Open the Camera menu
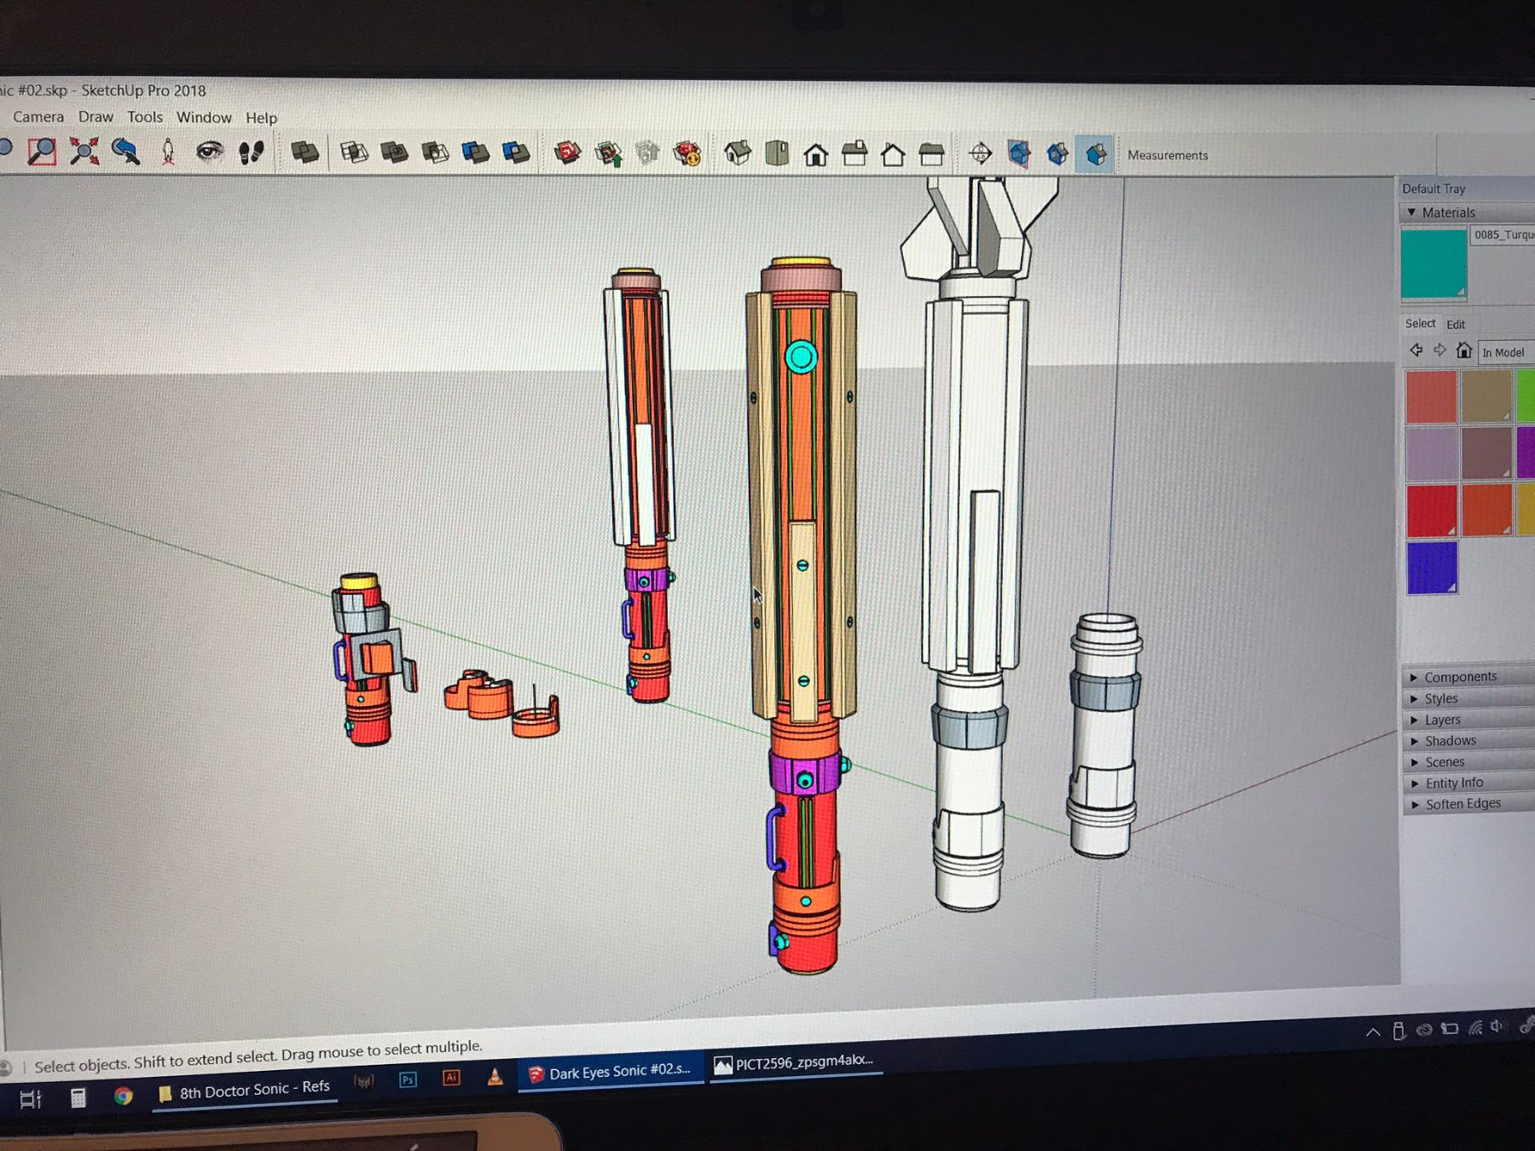Image resolution: width=1535 pixels, height=1151 pixels. point(38,116)
